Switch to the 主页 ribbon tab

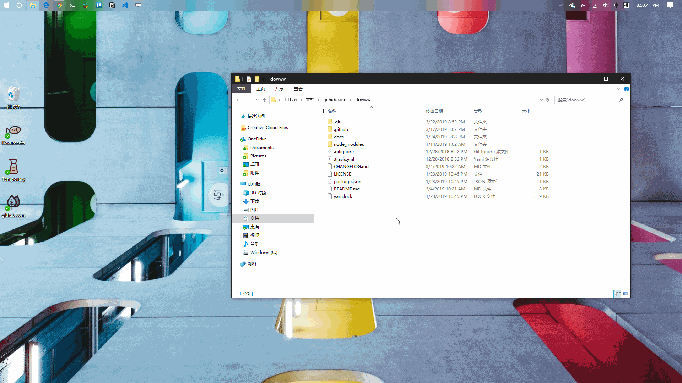[x=261, y=89]
